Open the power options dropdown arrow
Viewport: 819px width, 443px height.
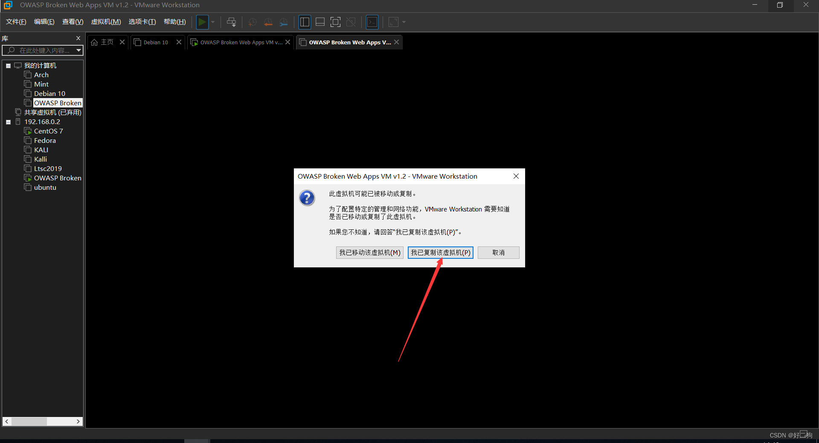[213, 22]
